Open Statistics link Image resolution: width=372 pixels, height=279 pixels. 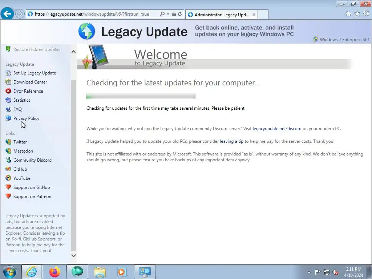(22, 100)
